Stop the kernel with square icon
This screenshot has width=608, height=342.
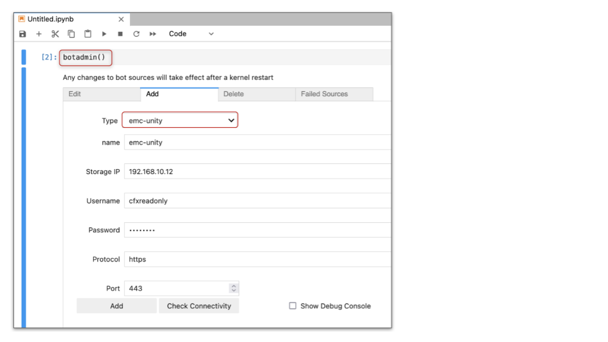pyautogui.click(x=120, y=34)
